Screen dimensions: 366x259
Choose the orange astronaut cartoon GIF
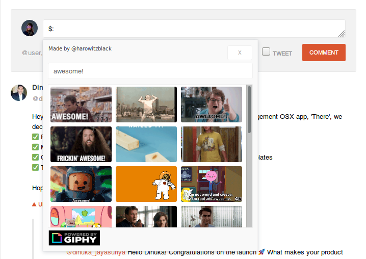[x=146, y=184]
